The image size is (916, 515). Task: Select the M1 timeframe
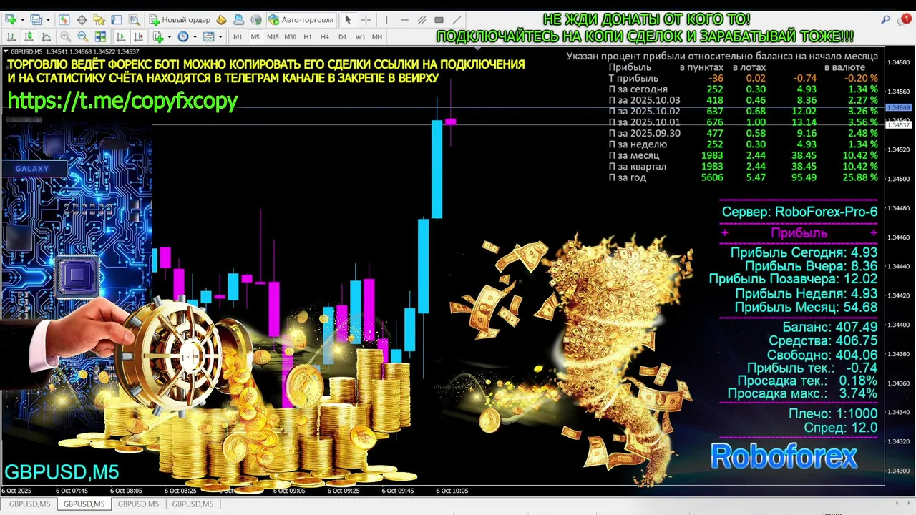coord(238,37)
